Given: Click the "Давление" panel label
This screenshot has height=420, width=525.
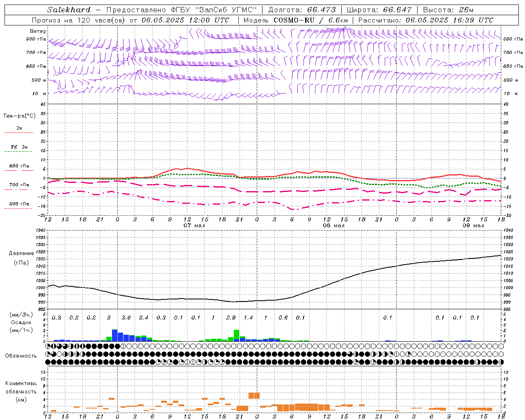Looking at the screenshot, I should tap(21, 253).
